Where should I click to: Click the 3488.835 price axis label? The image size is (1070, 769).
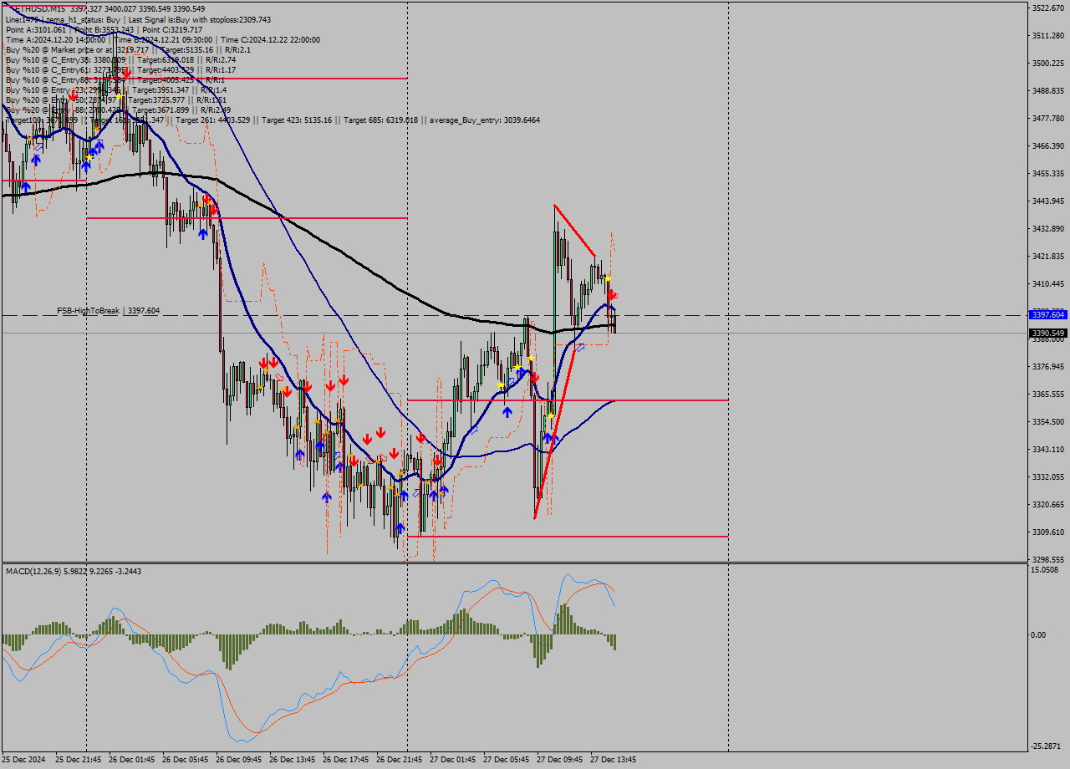pos(1048,90)
